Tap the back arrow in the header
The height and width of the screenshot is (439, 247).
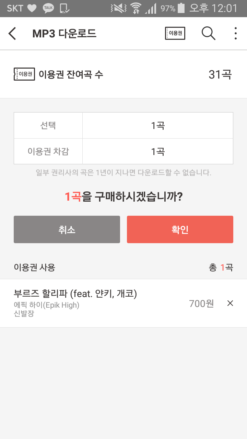pyautogui.click(x=12, y=34)
